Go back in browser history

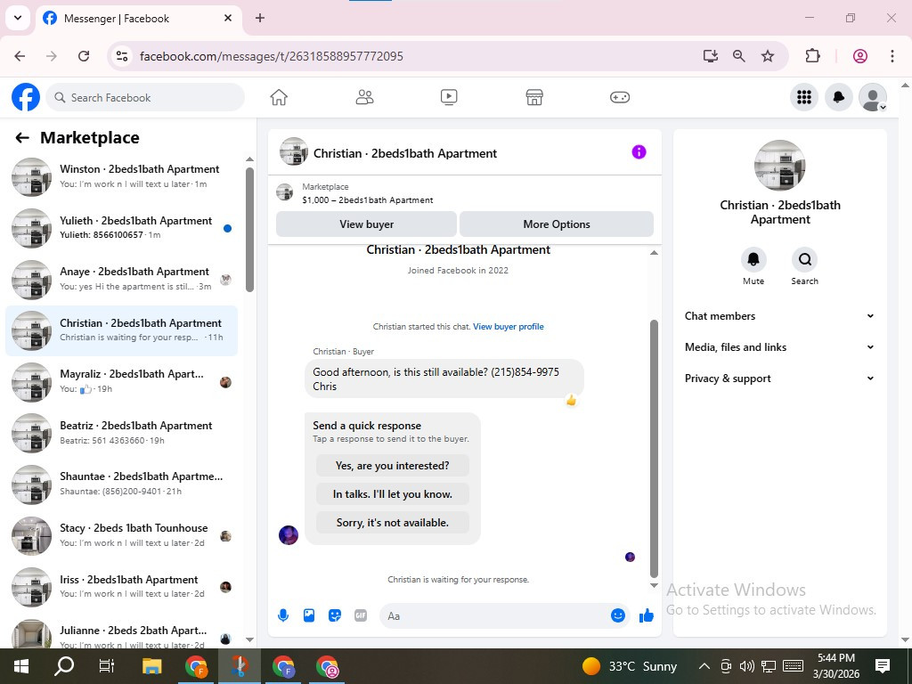[x=20, y=56]
